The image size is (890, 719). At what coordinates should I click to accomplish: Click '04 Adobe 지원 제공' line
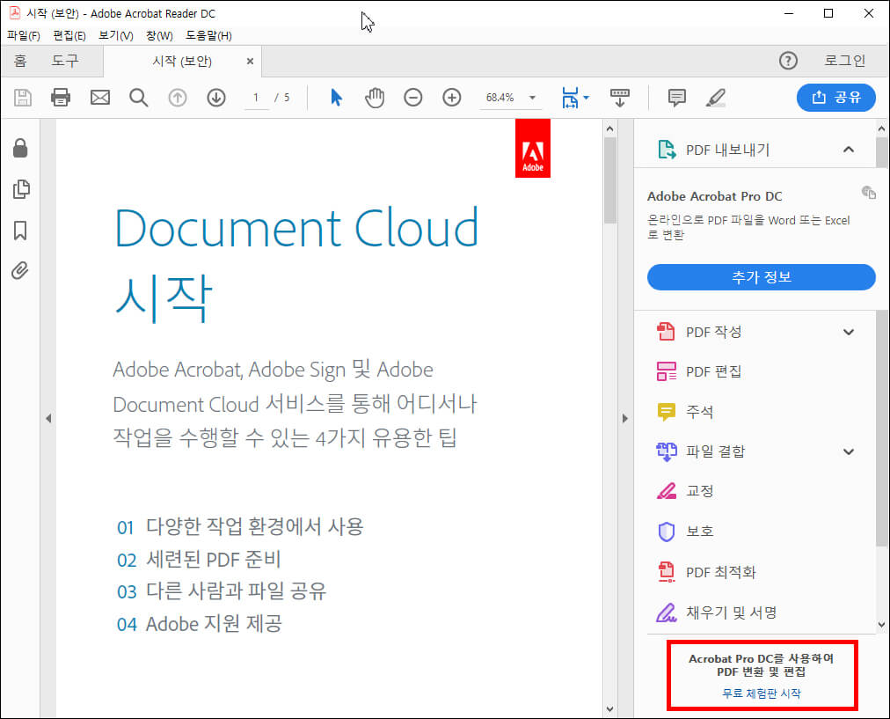(200, 624)
